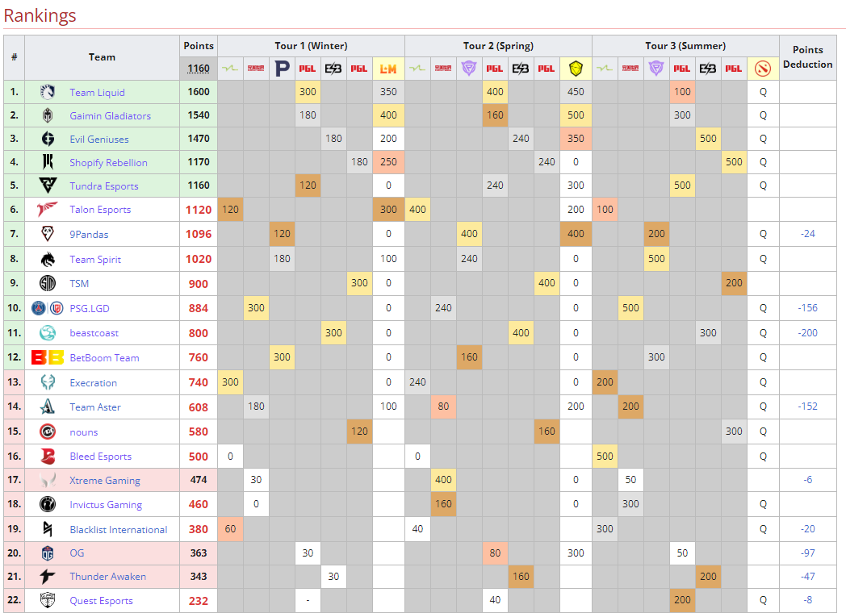
Task: Click the -152 deduction for Team Aster
Action: pos(808,406)
